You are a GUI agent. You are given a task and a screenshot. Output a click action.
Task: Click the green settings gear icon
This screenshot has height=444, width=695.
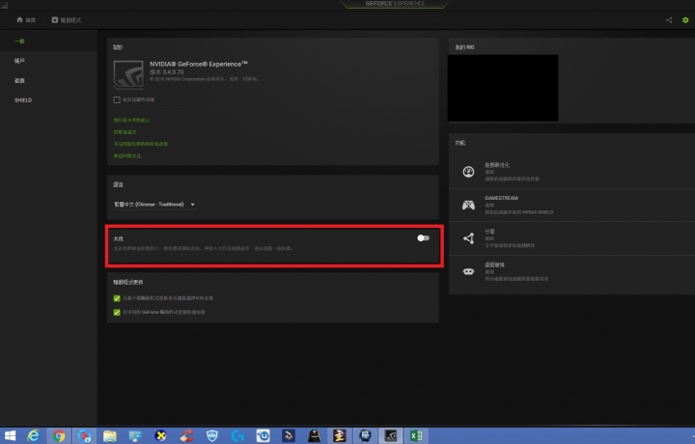click(x=685, y=20)
